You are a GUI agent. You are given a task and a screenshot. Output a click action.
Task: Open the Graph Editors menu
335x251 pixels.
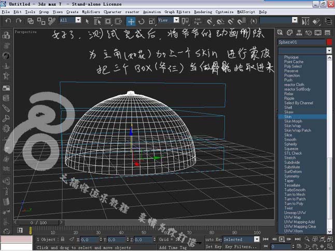click(x=177, y=12)
